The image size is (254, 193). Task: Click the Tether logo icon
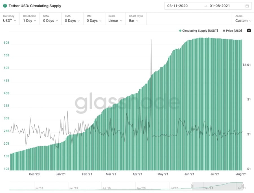[x=5, y=6]
